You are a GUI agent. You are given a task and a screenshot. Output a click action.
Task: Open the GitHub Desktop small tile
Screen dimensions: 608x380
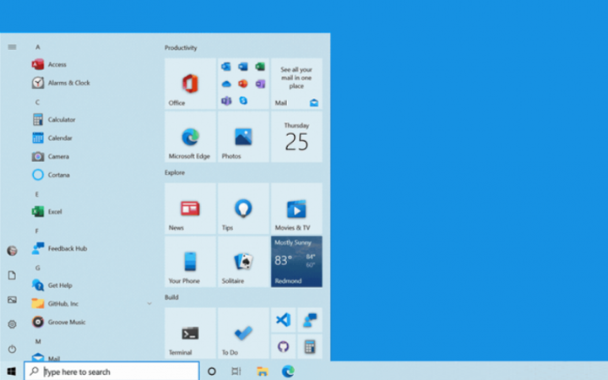point(283,346)
